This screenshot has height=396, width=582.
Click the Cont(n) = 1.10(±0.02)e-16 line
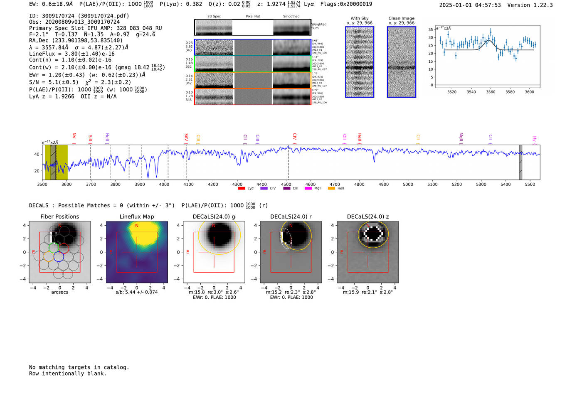pyautogui.click(x=70, y=60)
